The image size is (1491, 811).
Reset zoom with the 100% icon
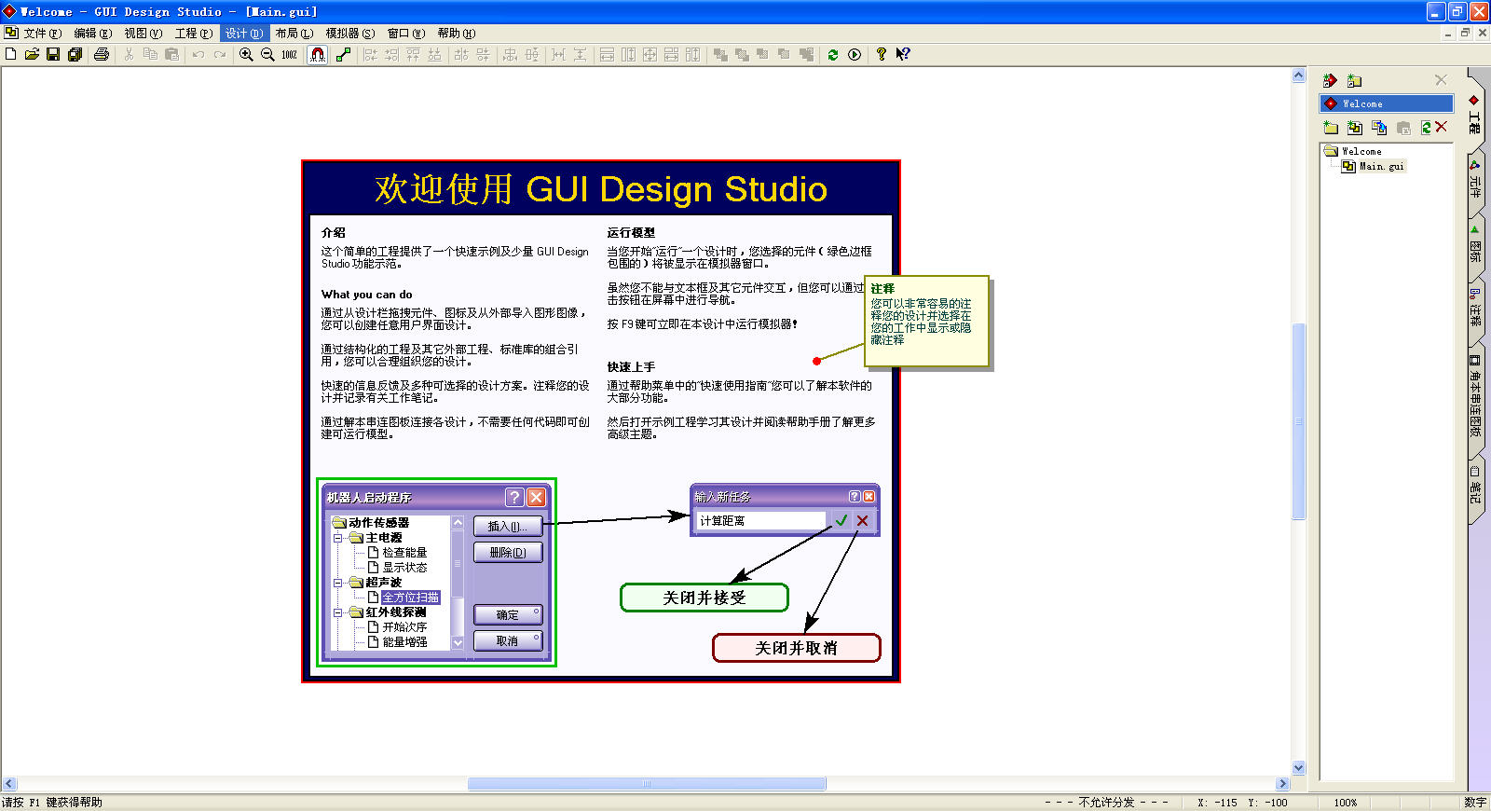point(289,54)
